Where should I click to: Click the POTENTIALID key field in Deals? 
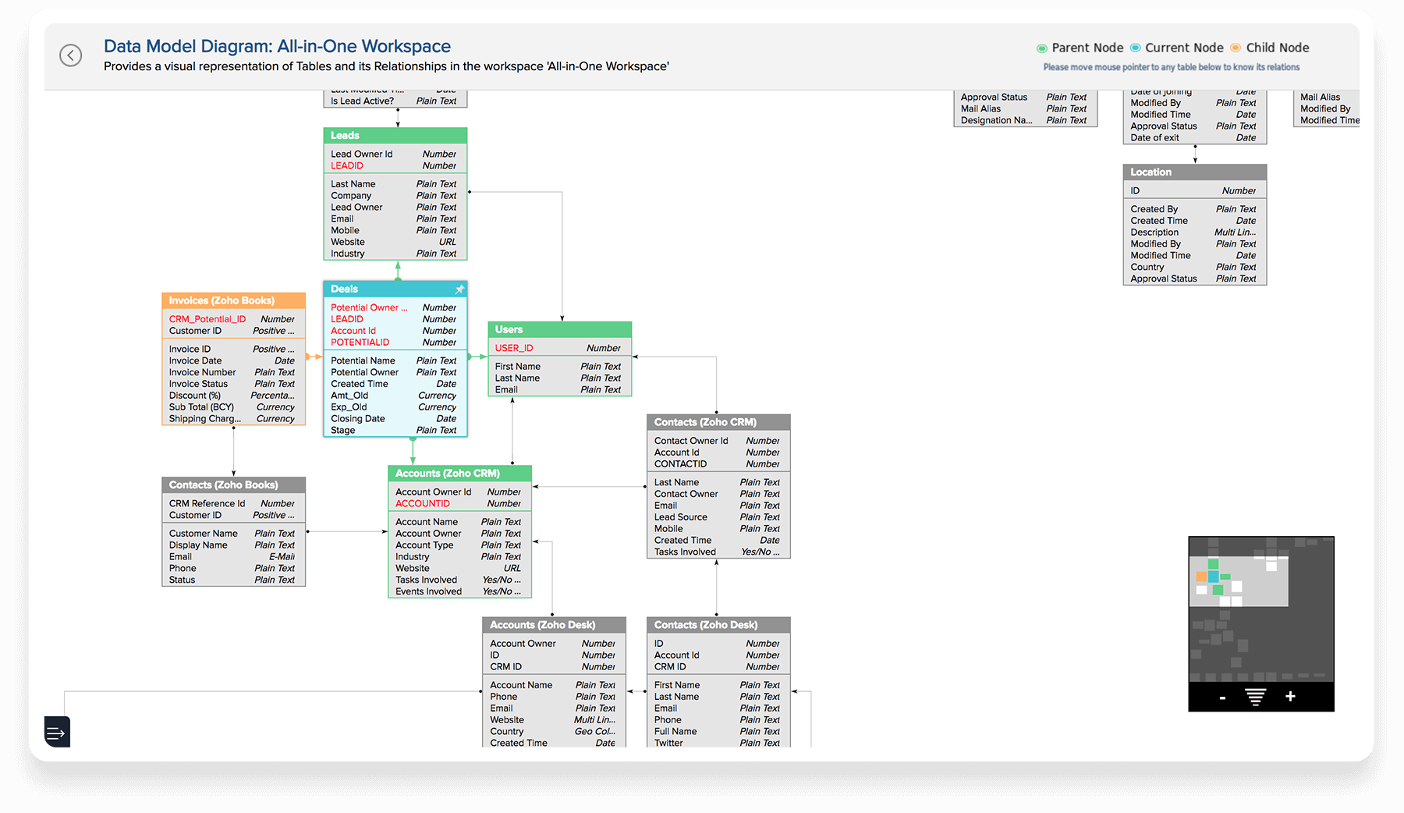pos(360,343)
